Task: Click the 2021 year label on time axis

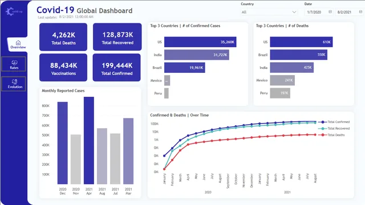Action: click(287, 192)
